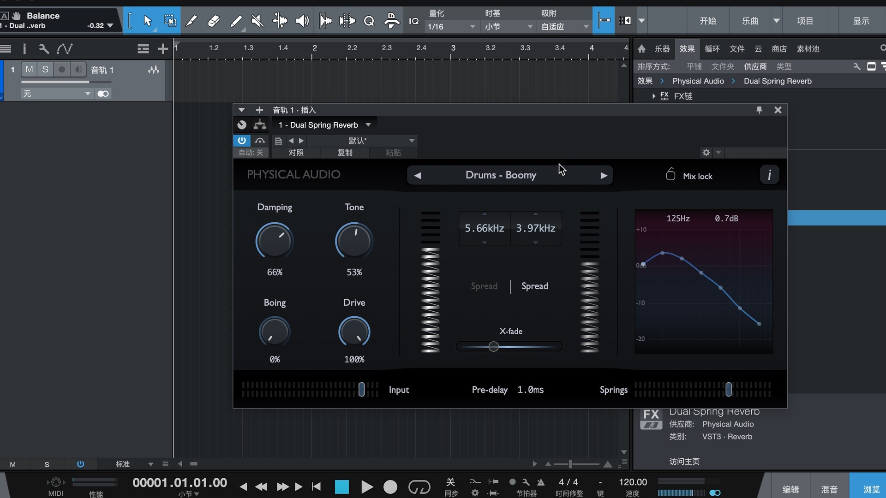Toggle the Mix lock
This screenshot has width=886, height=498.
click(688, 175)
